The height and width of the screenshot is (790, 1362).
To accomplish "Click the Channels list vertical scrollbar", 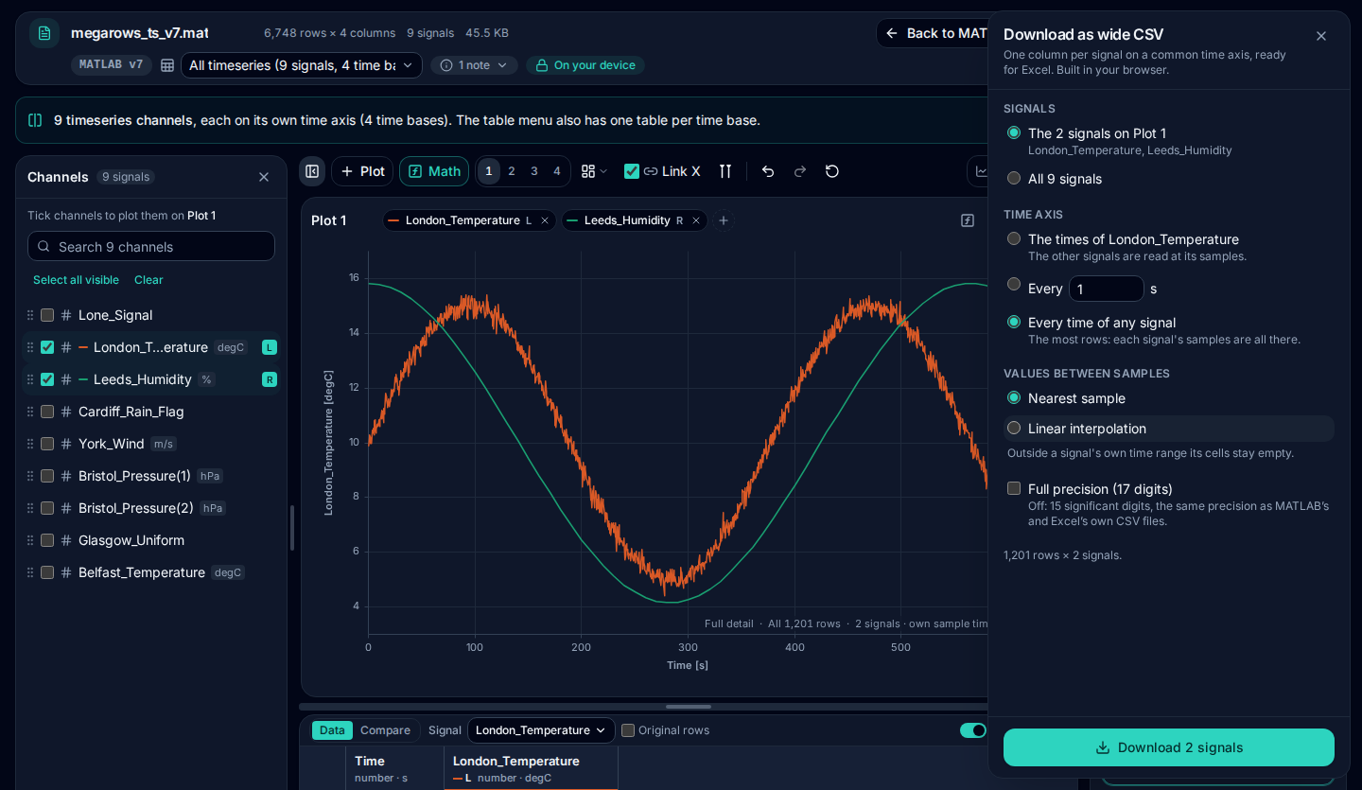I will 291,528.
